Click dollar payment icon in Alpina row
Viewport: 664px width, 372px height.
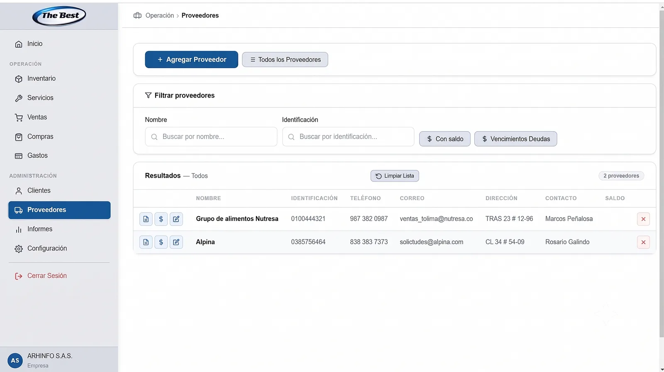click(161, 242)
